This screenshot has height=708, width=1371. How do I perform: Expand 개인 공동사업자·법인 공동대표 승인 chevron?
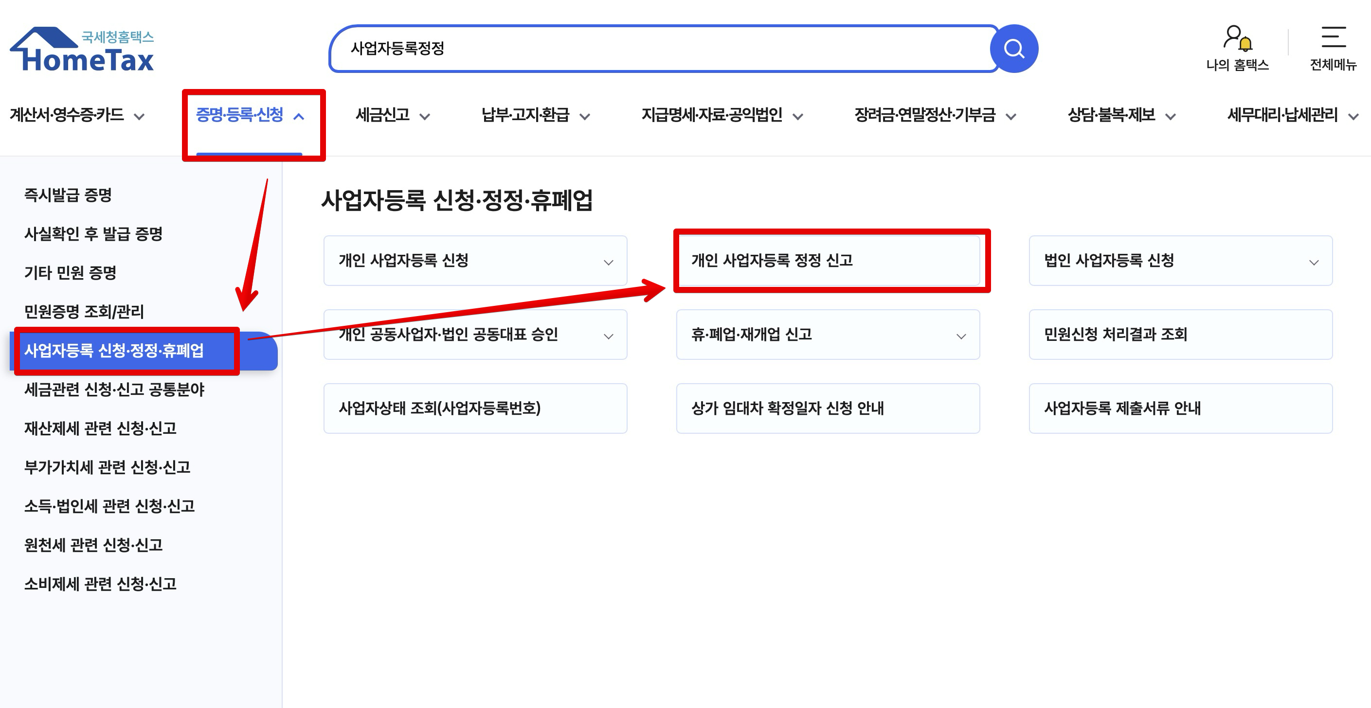click(608, 336)
